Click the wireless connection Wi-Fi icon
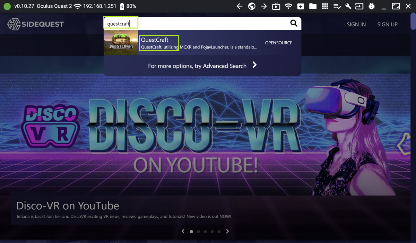416x243 pixels. pyautogui.click(x=288, y=6)
